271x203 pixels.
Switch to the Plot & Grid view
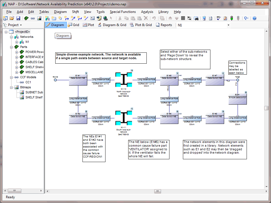coord(141,25)
